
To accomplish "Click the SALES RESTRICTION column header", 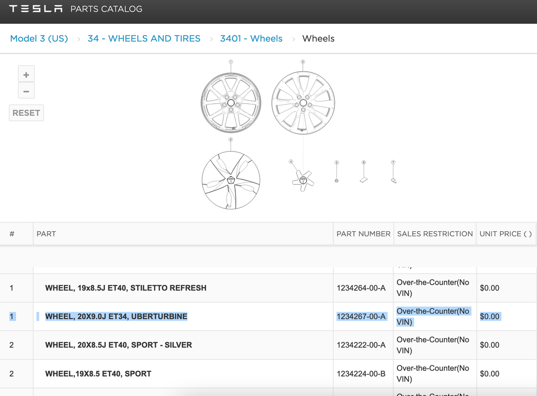I will coord(435,234).
